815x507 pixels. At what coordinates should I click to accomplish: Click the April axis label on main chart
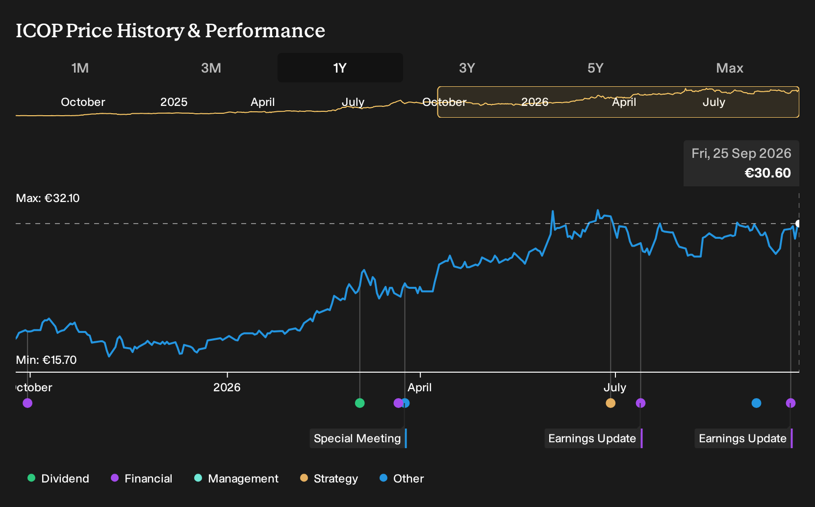420,387
